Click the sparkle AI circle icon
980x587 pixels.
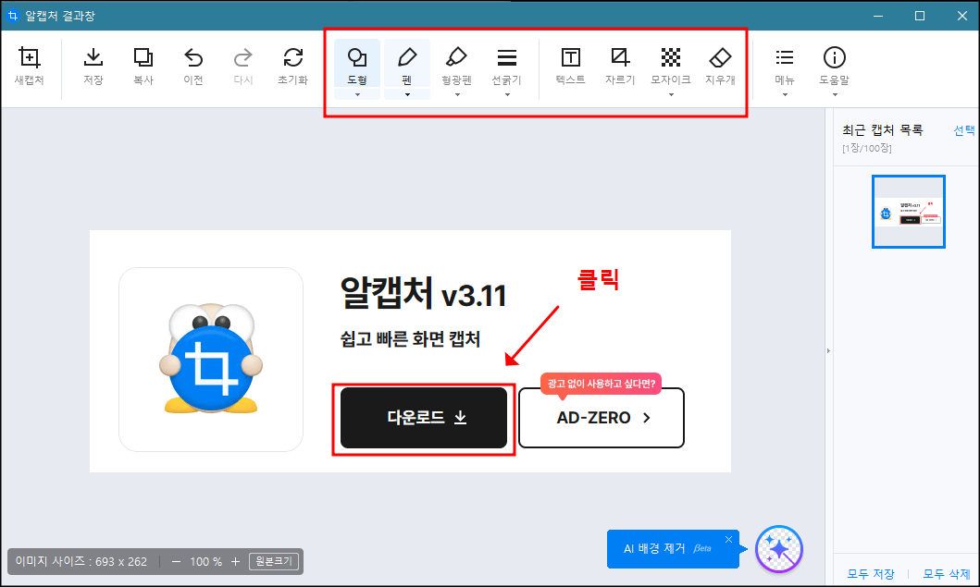(779, 549)
